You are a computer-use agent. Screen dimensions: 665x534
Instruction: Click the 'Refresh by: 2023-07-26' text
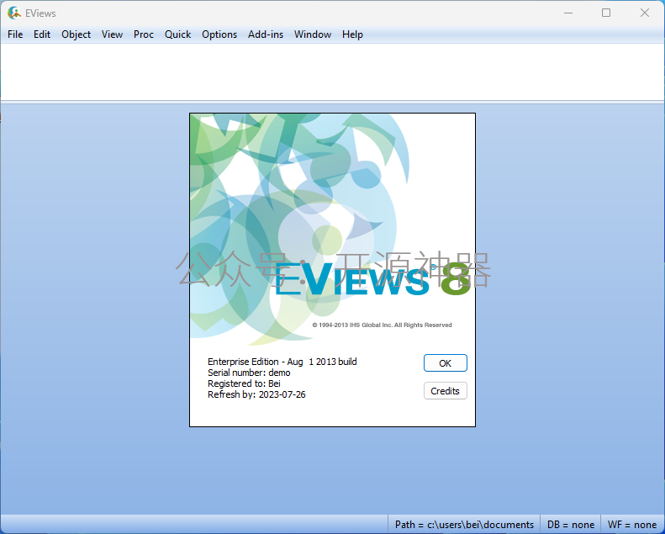tap(256, 394)
